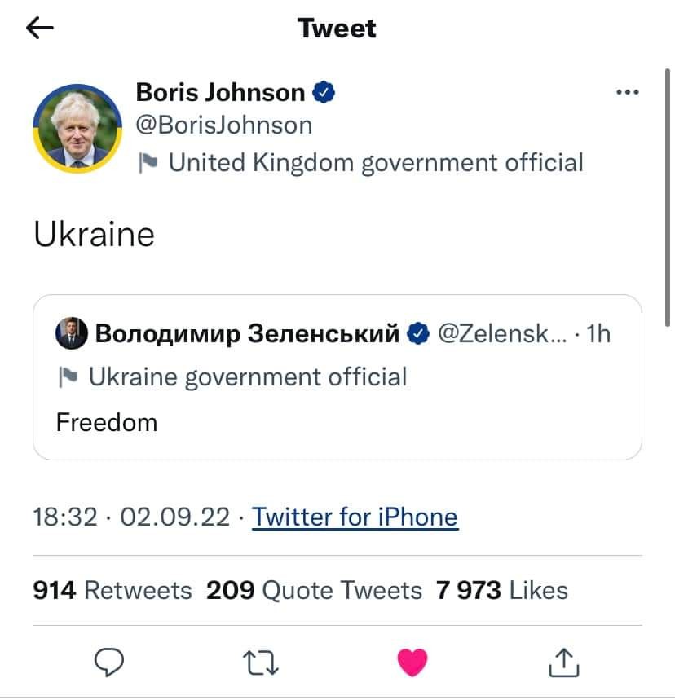View the 914 Retweets list
Viewport: 675px width, 700px height.
[x=112, y=590]
